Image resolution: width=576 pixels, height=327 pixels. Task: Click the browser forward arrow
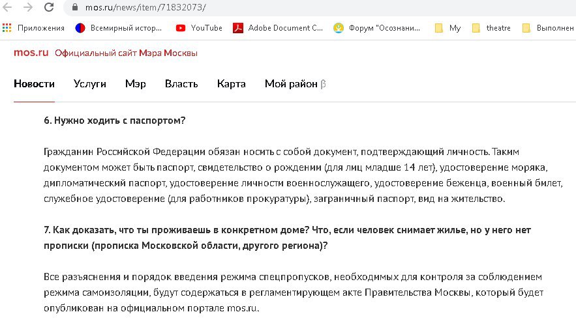click(x=28, y=8)
